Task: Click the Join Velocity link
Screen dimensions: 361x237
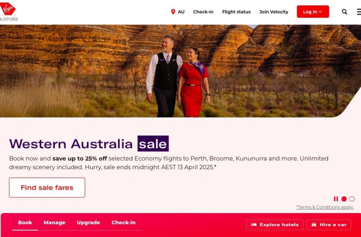Action: (x=273, y=12)
